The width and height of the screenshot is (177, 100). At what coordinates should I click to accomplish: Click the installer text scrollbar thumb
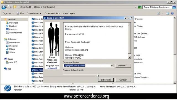coord(129,39)
